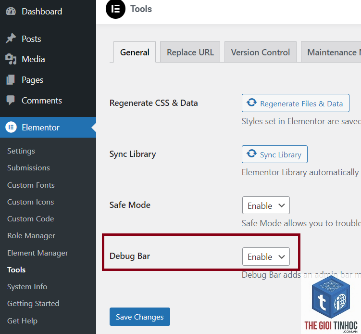Open the Safe Mode dropdown
Image resolution: width=361 pixels, height=334 pixels.
click(x=266, y=206)
